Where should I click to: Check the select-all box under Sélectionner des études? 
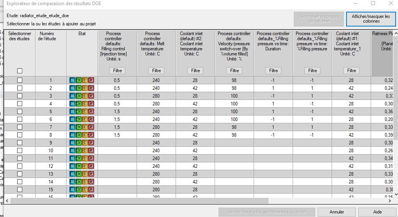(20, 71)
